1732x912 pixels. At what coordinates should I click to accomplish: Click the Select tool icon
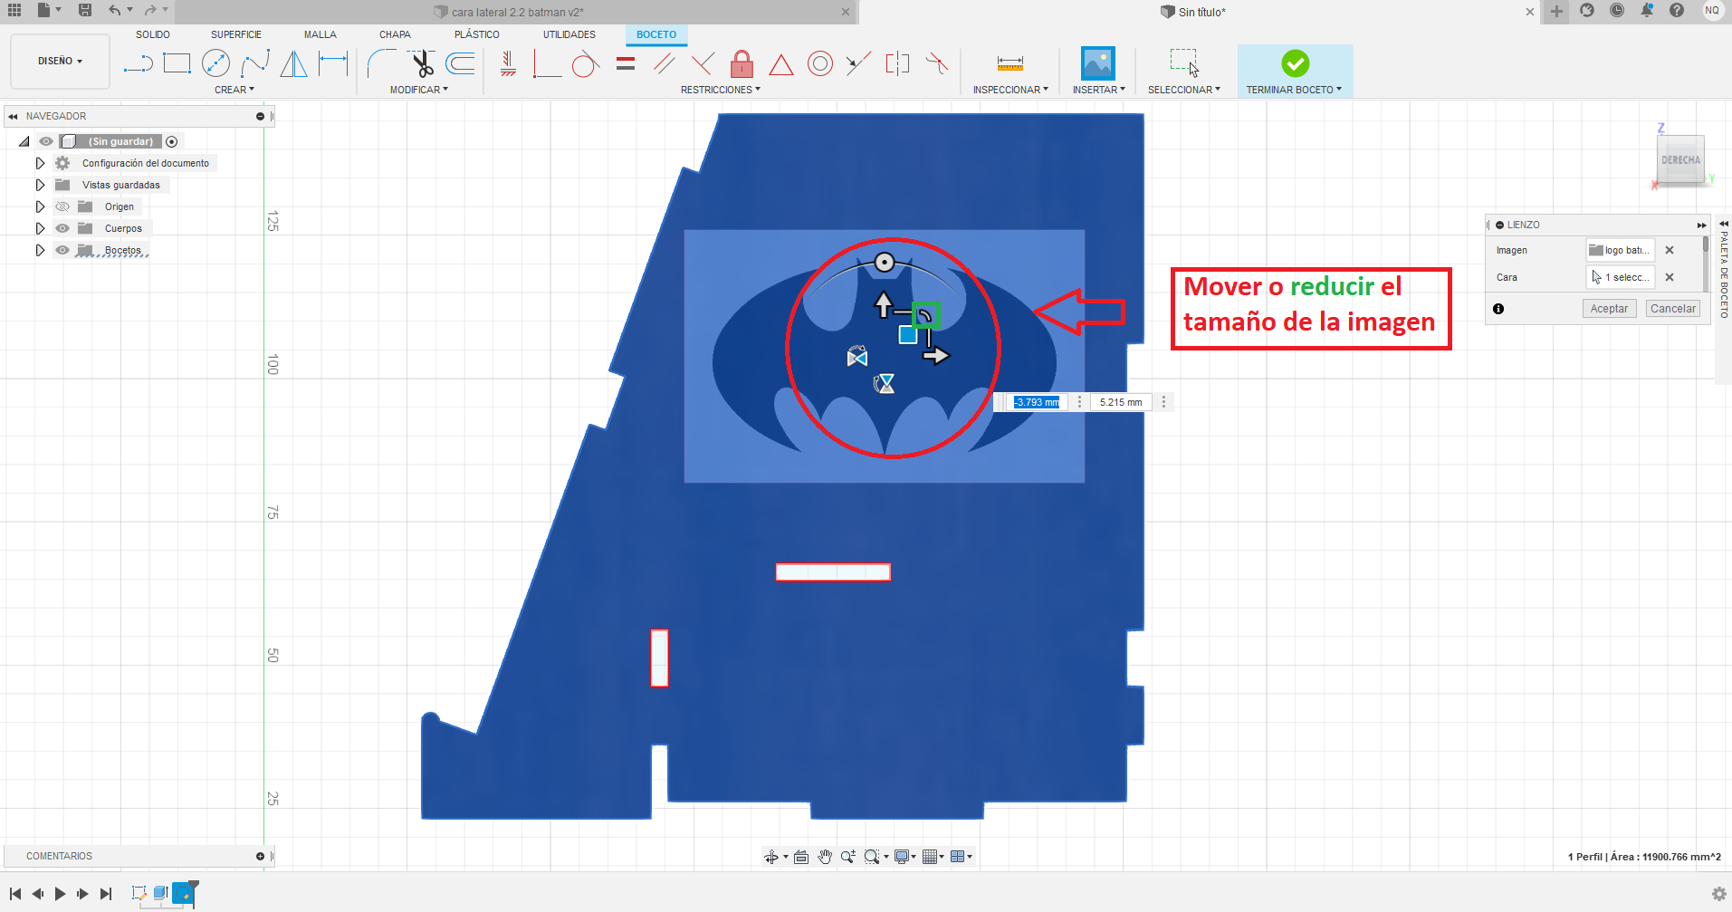[x=1184, y=63]
